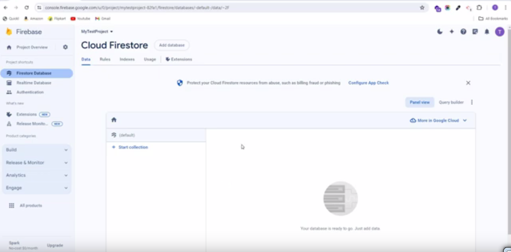
Task: Click the Spark plan label
Action: tap(14, 243)
